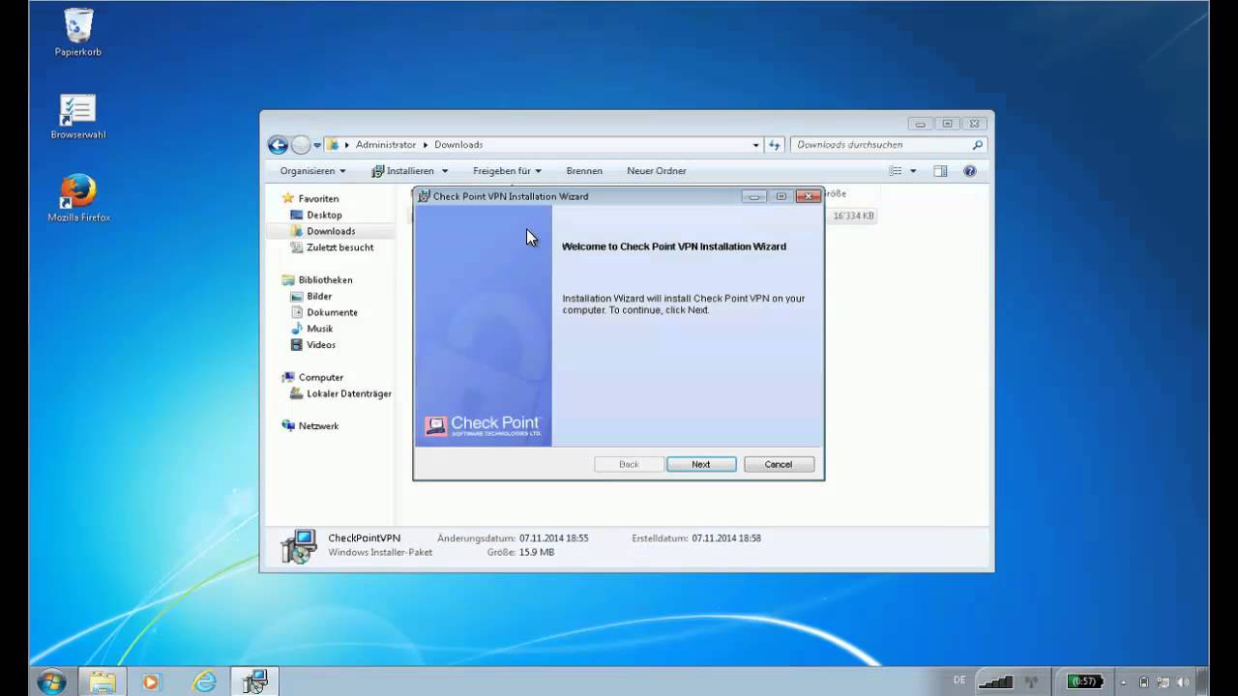Screen dimensions: 1238x696
Task: Create a folder with Neuer Ordner
Action: click(x=656, y=171)
